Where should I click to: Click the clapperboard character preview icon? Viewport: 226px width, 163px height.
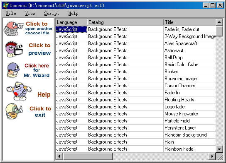[14, 49]
